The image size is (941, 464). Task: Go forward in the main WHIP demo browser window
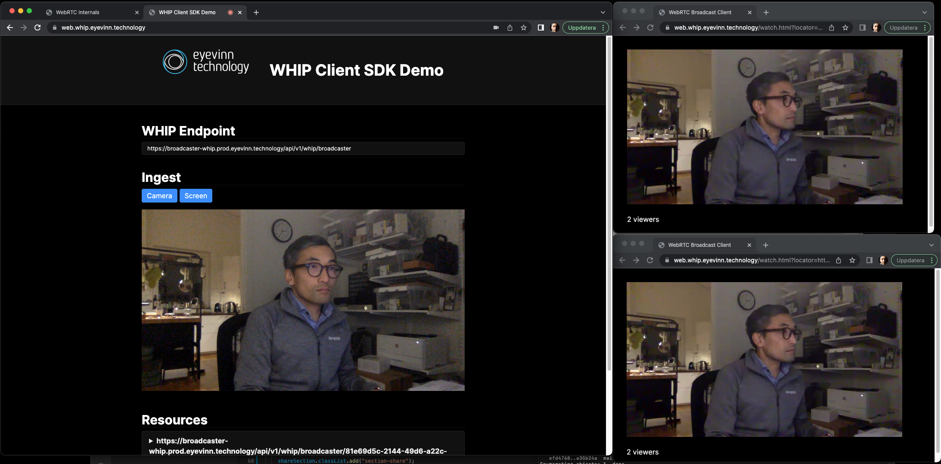pos(24,28)
